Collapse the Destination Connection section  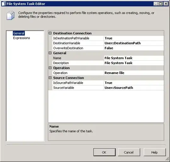click(x=50, y=33)
